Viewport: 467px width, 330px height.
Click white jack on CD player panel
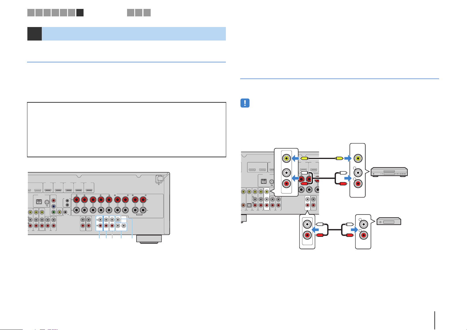tap(364, 224)
